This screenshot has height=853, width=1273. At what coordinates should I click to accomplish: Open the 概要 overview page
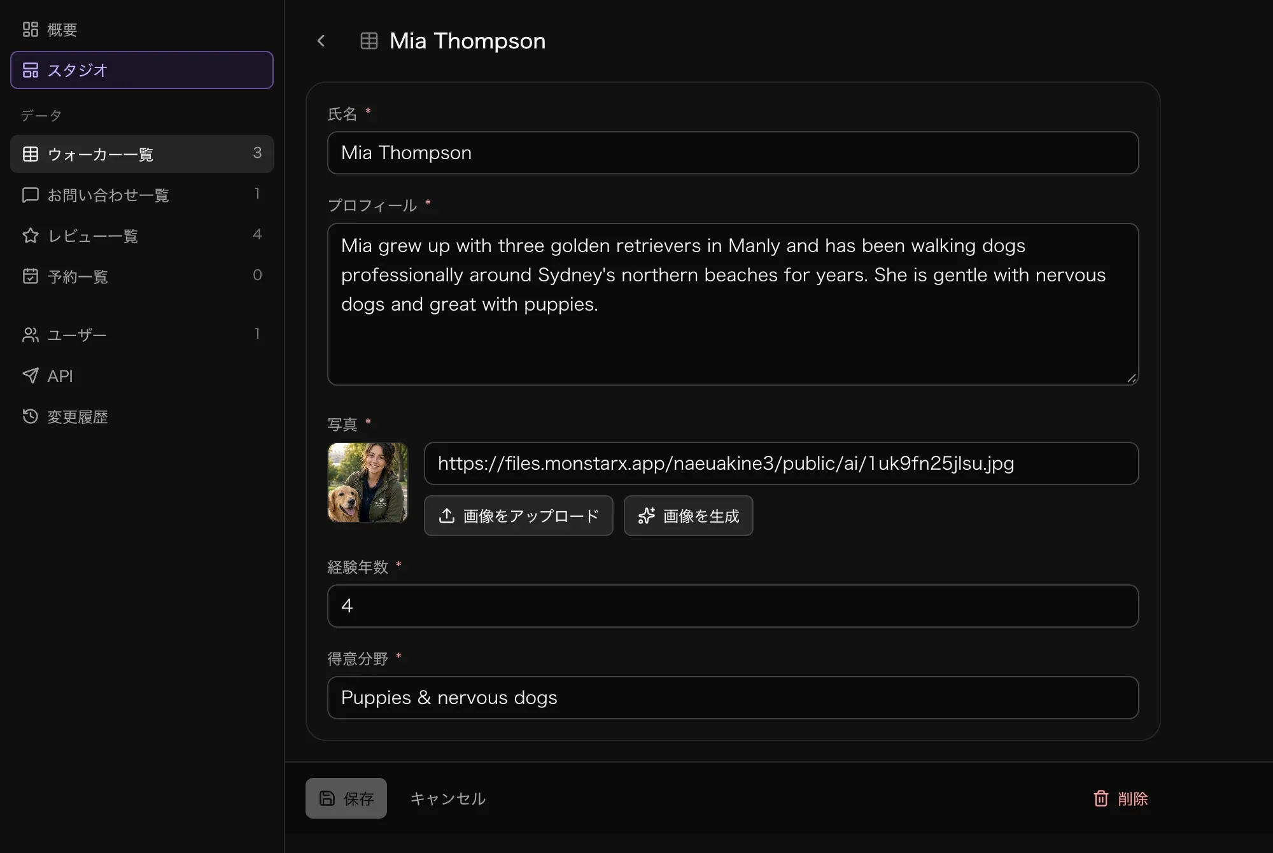tap(141, 29)
